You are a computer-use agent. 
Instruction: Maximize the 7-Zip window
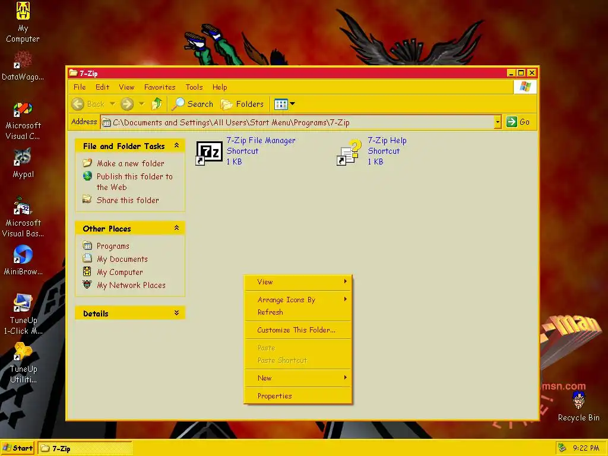point(521,73)
